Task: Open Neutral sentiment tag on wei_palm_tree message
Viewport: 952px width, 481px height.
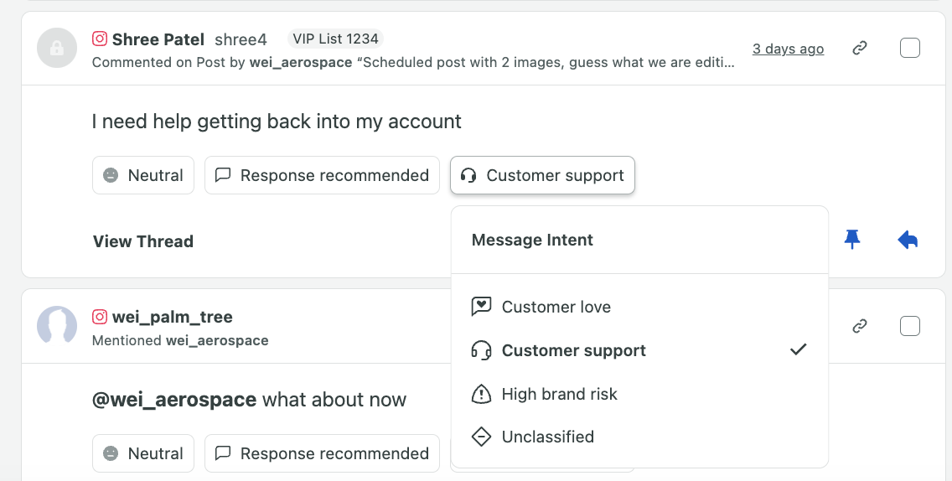Action: point(143,453)
